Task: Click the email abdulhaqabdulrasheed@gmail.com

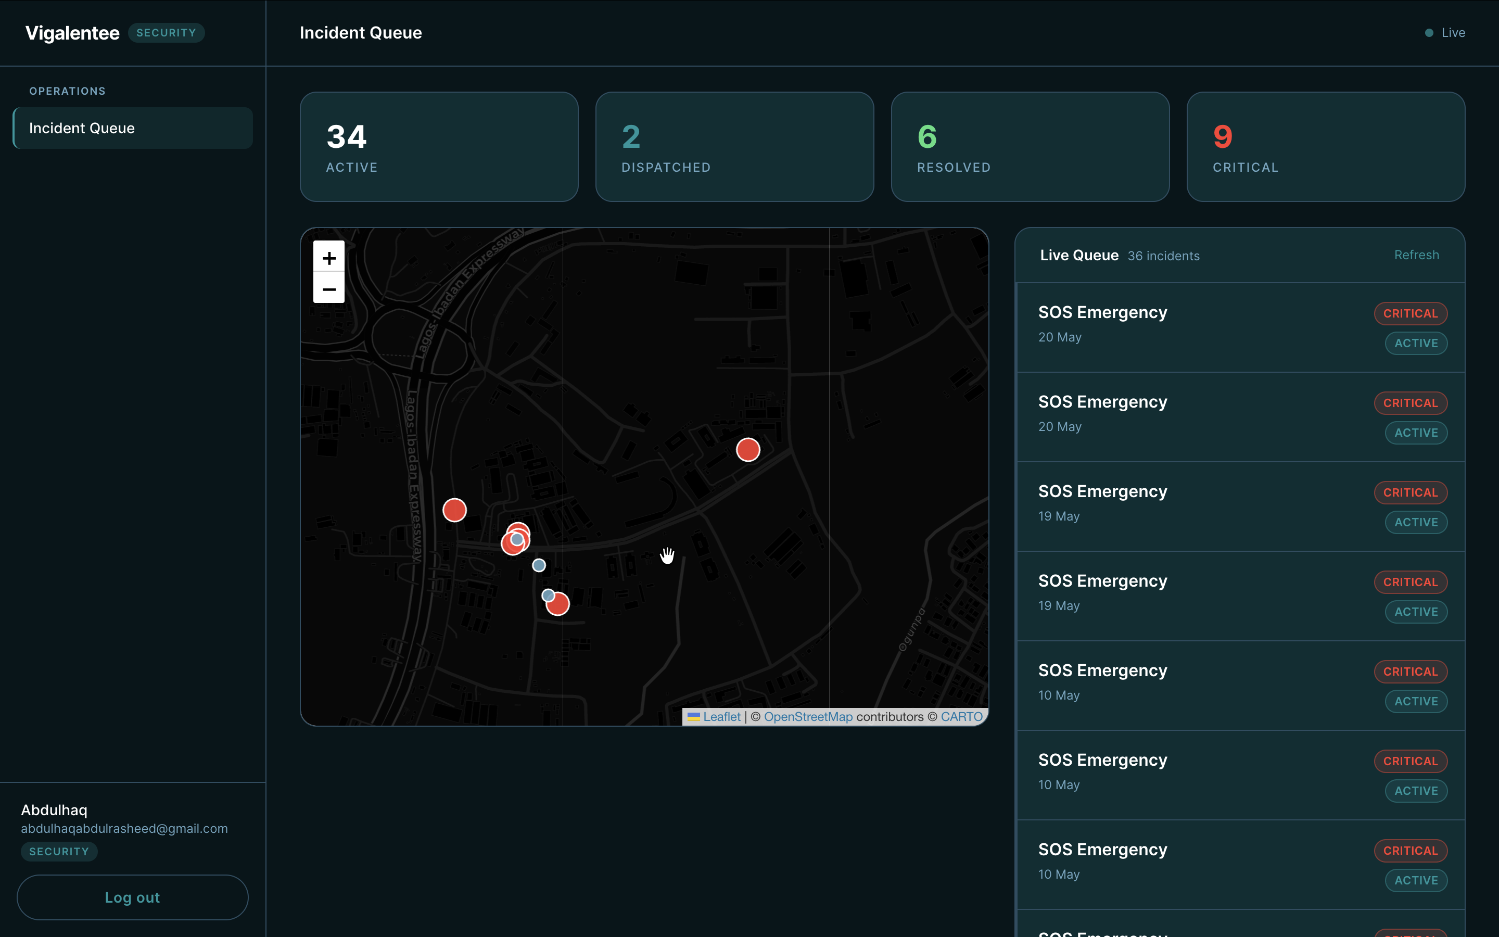Action: [x=124, y=829]
